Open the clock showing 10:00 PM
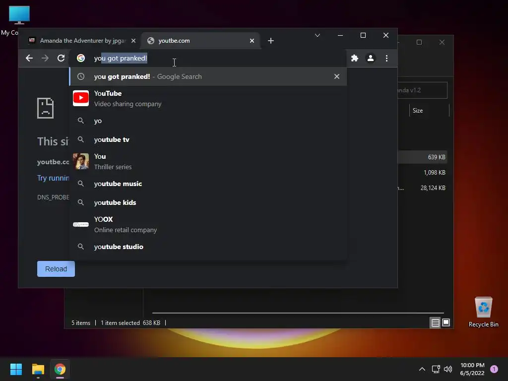Image resolution: width=508 pixels, height=381 pixels. pos(472,369)
